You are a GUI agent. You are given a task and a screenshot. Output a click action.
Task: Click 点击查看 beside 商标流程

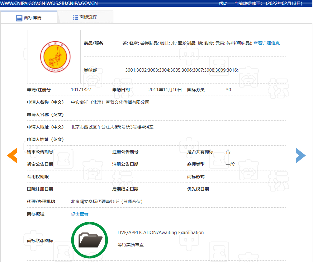click(x=79, y=214)
